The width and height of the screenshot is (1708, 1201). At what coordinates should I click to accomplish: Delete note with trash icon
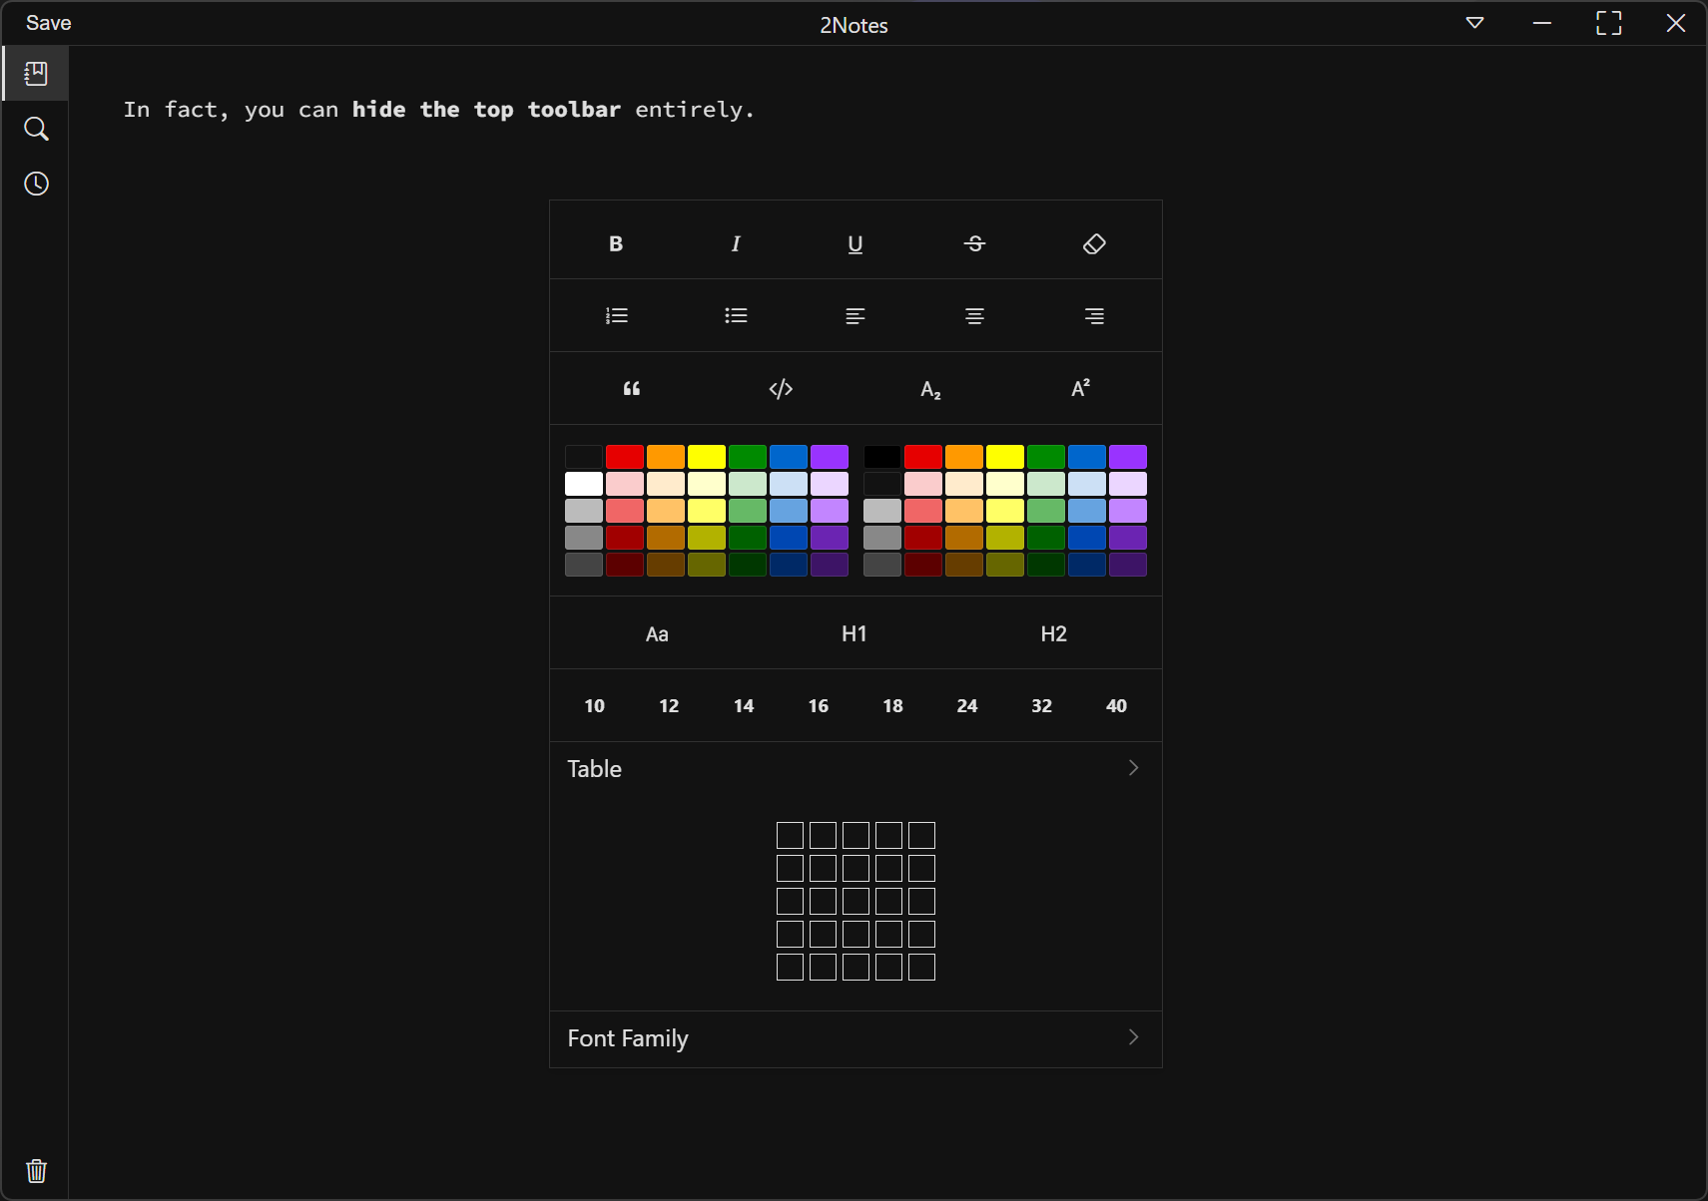(x=36, y=1170)
